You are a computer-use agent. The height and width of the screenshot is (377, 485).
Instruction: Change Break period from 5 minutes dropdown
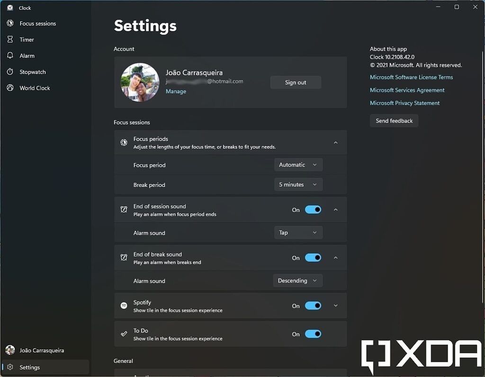coord(298,184)
